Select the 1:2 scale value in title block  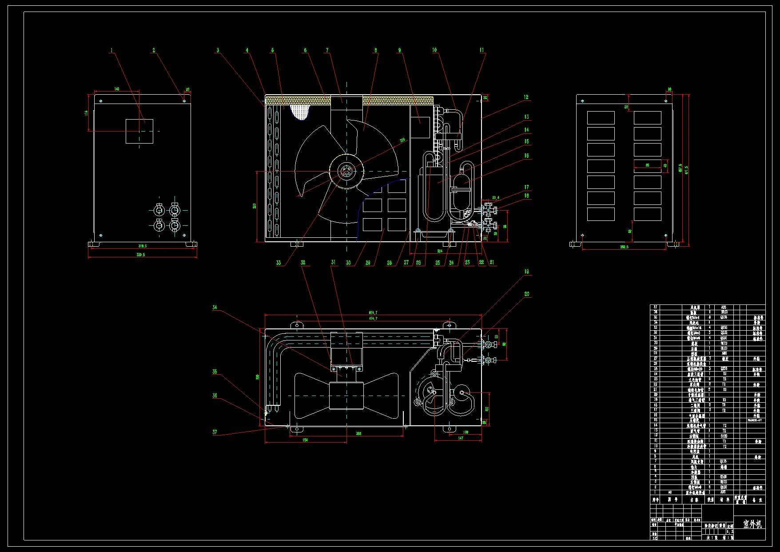point(730,532)
